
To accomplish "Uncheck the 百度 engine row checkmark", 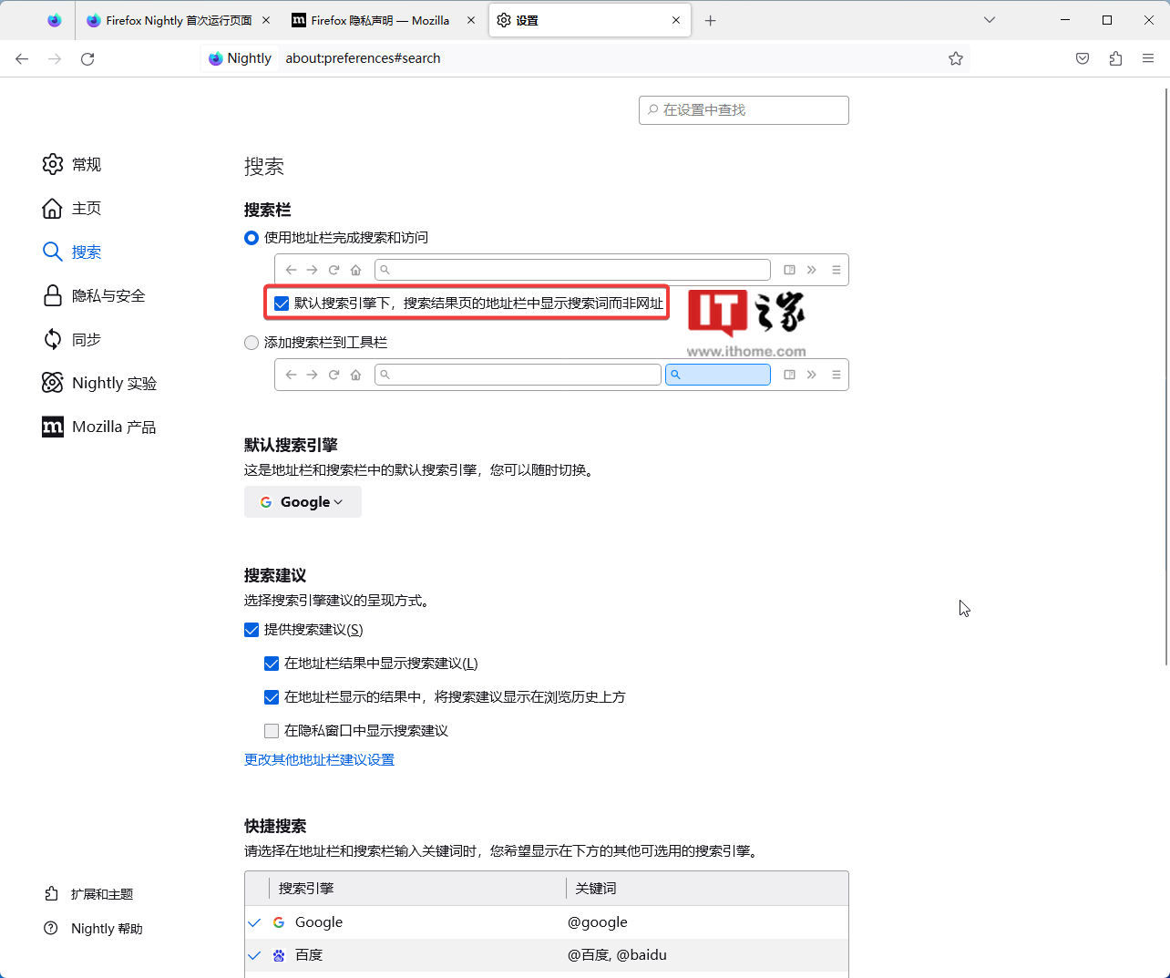I will pos(255,955).
